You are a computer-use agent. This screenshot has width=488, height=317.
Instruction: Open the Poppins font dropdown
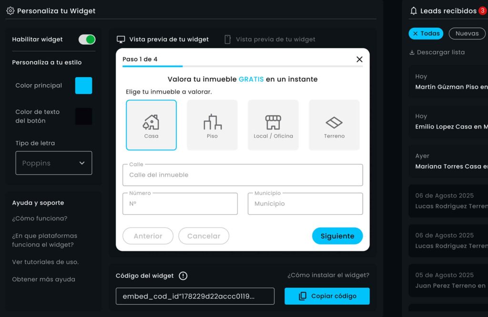54,163
